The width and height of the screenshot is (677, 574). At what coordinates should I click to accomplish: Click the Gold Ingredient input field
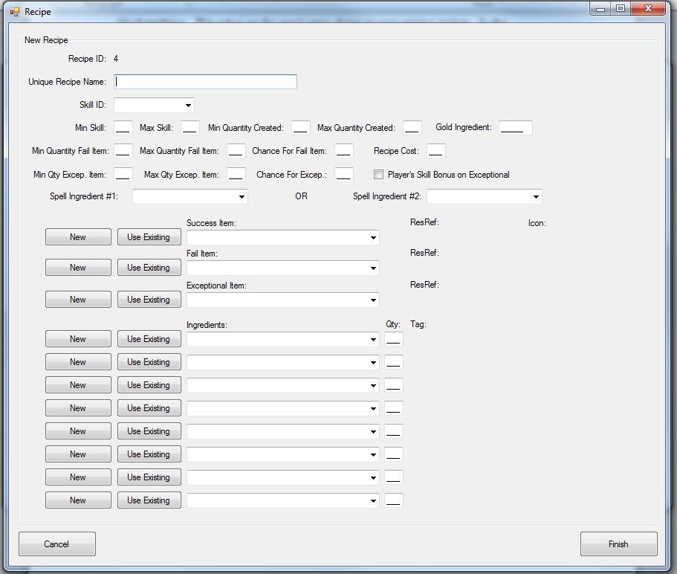(516, 128)
